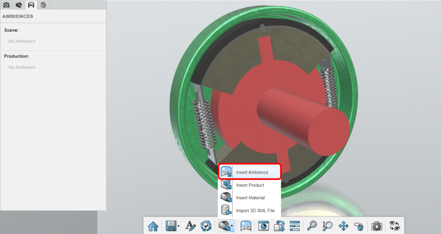
Task: Click the export image icon with arrow
Action: [279, 226]
